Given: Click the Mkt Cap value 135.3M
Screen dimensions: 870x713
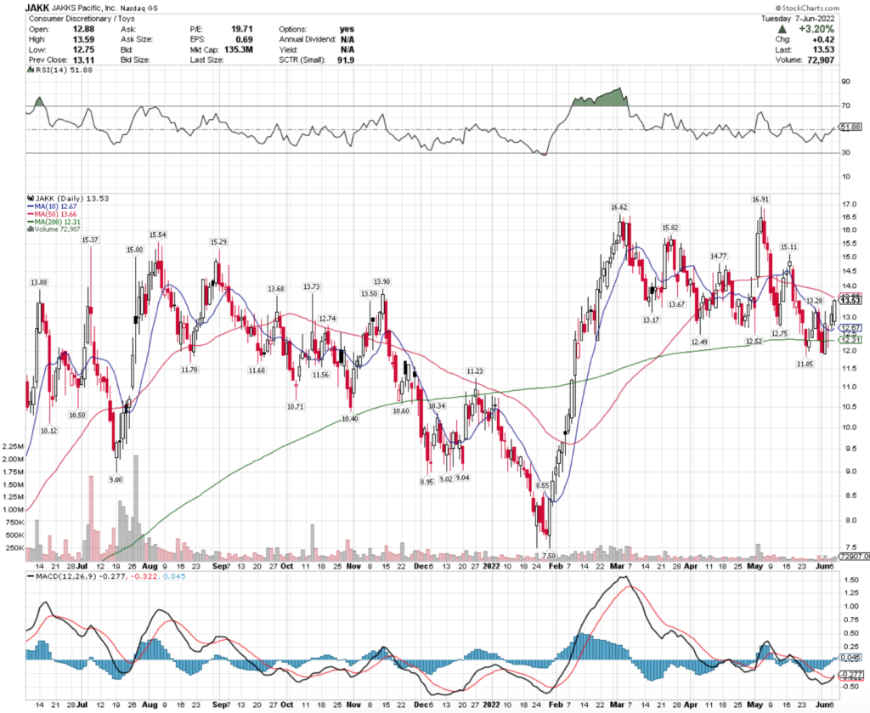Looking at the screenshot, I should tap(239, 49).
